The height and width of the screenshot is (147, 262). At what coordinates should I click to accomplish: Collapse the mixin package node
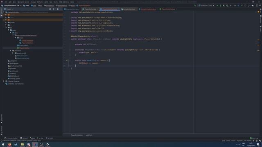pos(16,38)
